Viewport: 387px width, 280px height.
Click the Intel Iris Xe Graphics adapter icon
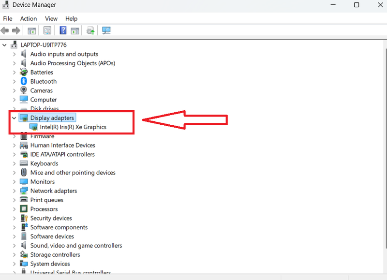[33, 127]
